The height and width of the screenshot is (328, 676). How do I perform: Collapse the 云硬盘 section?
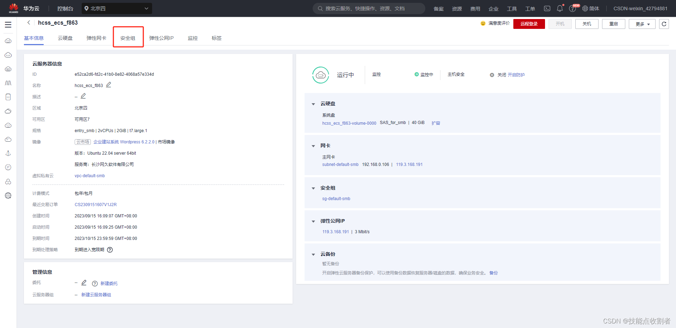click(313, 104)
